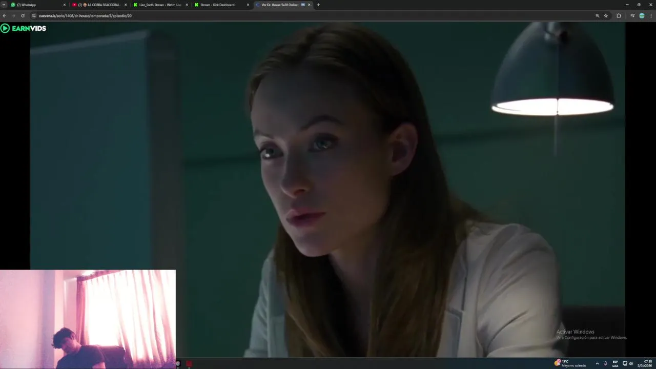Expand the tab search dropdown
656x369 pixels.
[4, 5]
